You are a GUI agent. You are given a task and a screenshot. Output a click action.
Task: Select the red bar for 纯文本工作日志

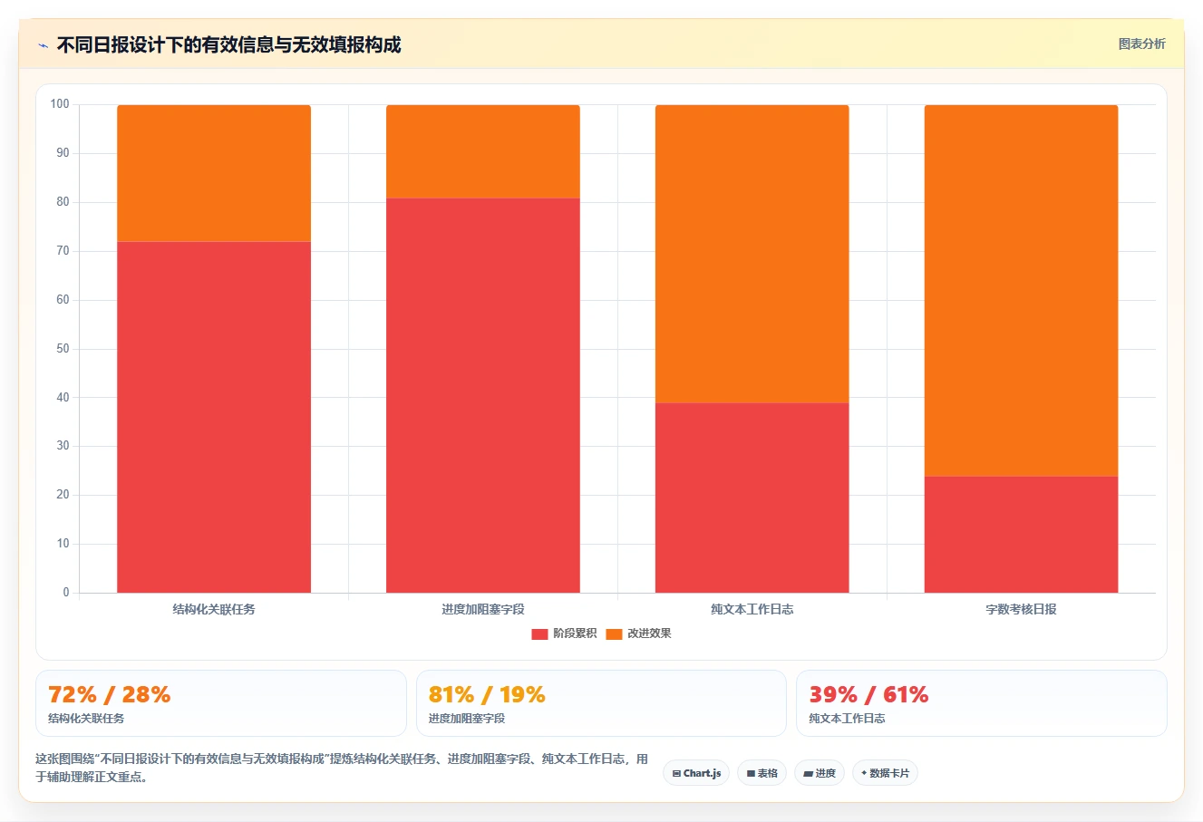pyautogui.click(x=752, y=498)
